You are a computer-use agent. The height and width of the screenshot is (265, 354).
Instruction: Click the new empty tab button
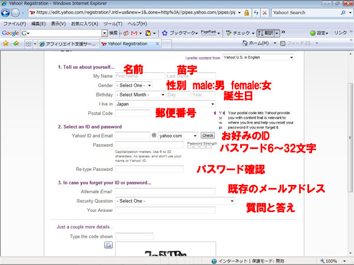[166, 44]
